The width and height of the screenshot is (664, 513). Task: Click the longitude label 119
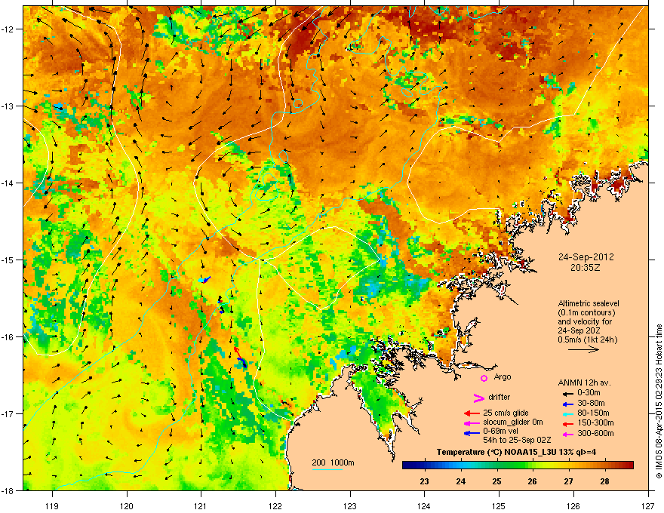click(52, 505)
